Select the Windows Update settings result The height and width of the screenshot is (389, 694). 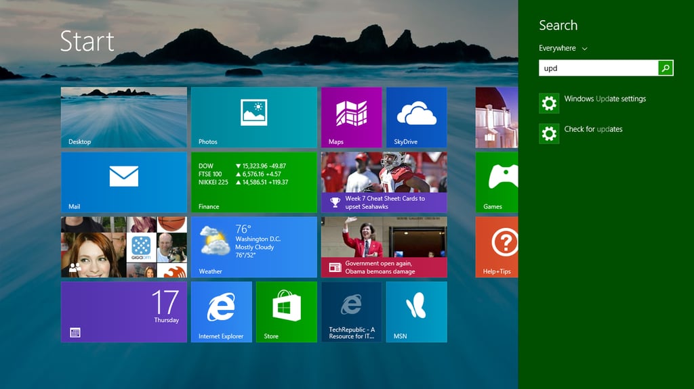tap(605, 99)
